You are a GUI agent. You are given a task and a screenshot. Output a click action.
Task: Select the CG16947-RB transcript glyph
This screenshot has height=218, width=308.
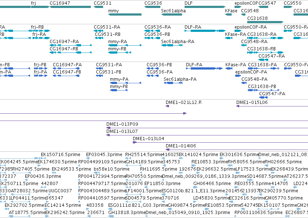coord(71,53)
